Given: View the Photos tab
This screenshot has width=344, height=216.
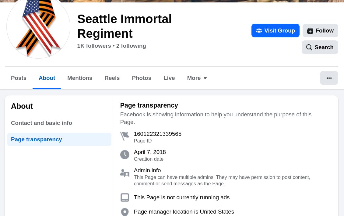Looking at the screenshot, I should 142,78.
